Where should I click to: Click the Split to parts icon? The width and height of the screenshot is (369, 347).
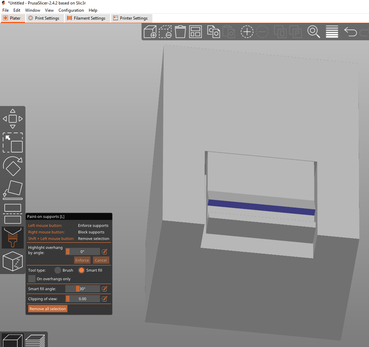coord(295,32)
